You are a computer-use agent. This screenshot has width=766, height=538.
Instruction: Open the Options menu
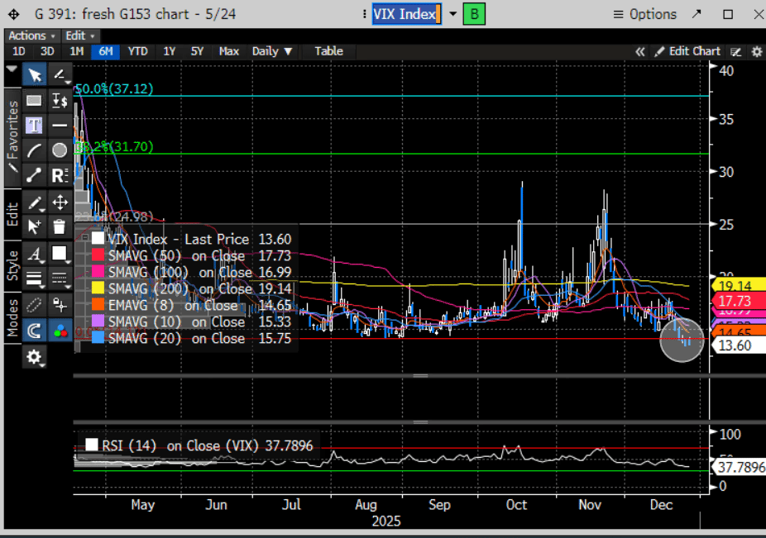coord(644,14)
